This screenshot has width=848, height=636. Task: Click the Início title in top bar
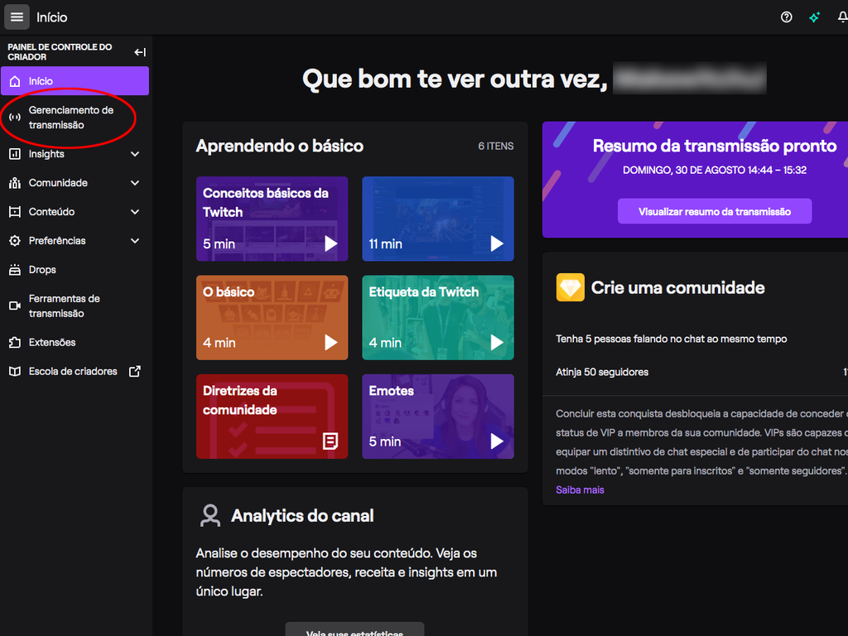(52, 17)
